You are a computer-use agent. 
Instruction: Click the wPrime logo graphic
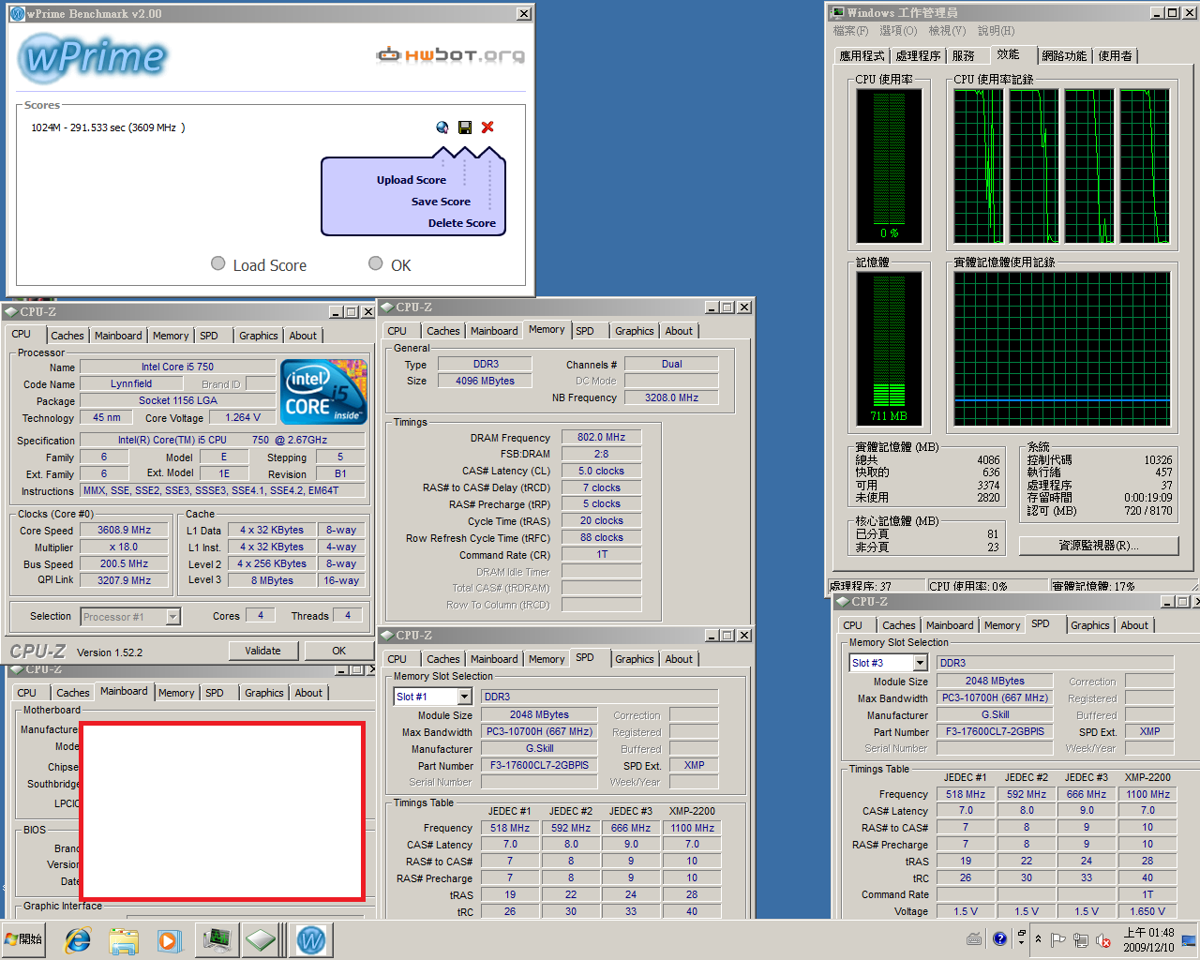coord(92,57)
